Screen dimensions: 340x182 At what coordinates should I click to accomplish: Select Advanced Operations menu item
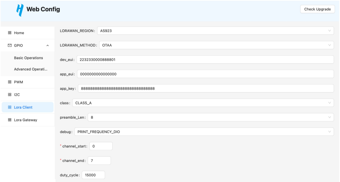coord(31,69)
